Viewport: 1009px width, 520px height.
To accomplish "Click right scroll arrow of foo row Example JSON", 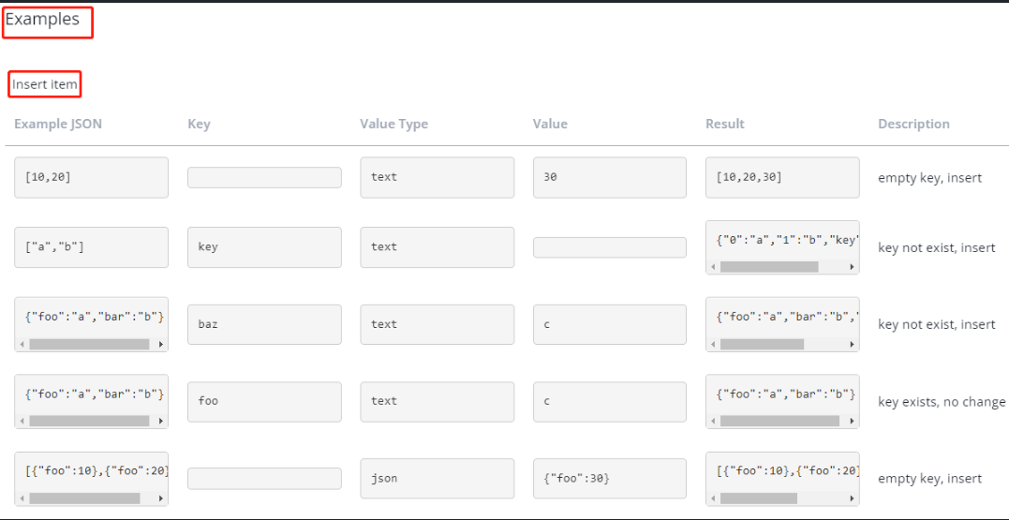I will click(x=160, y=421).
